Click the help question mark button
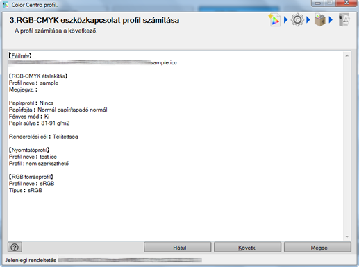Screen dimensions: 359x267 point(15,248)
